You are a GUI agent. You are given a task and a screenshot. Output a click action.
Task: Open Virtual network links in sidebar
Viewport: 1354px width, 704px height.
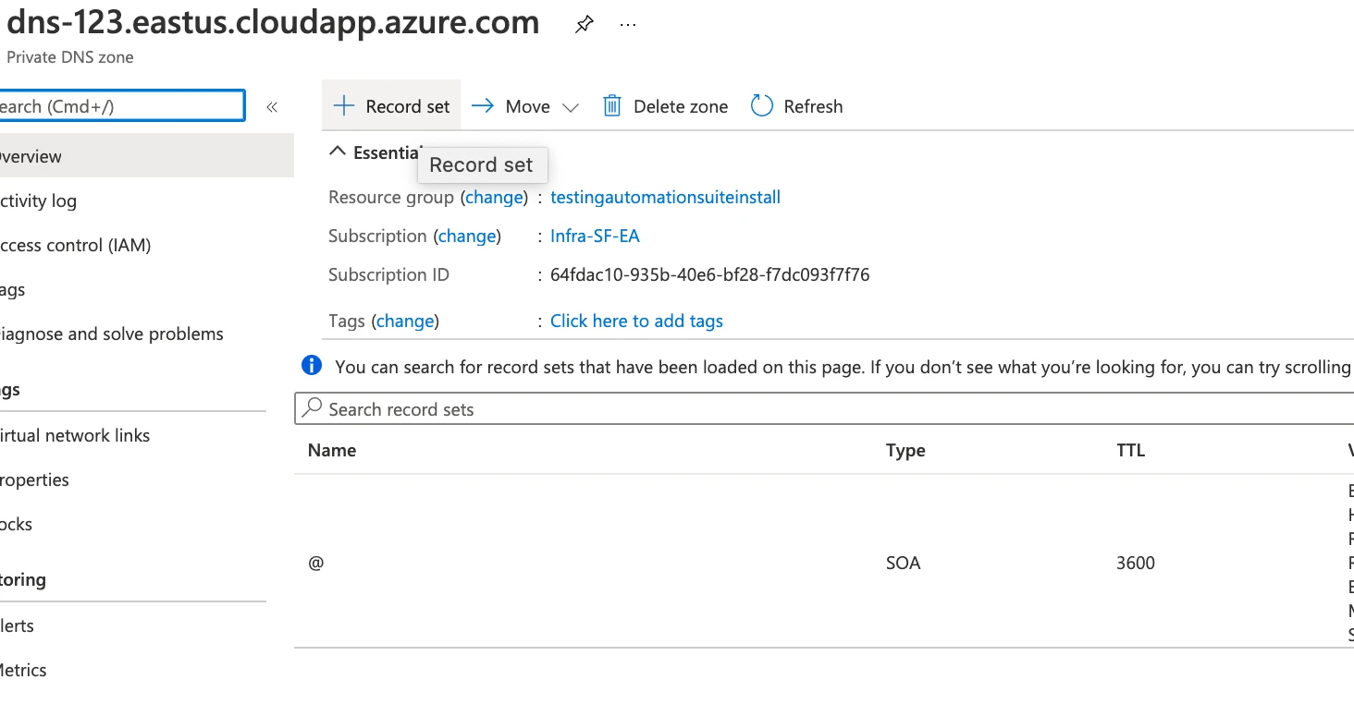(x=74, y=435)
